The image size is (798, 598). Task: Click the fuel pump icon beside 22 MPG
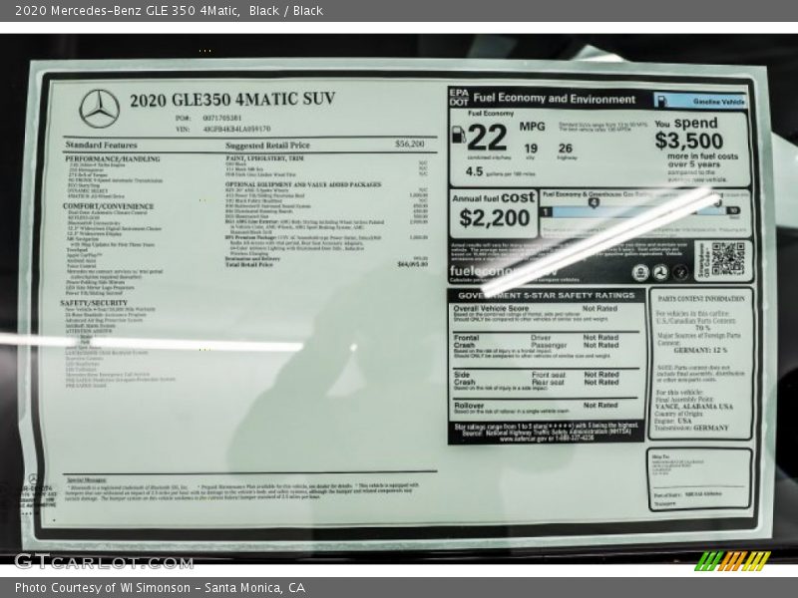coord(458,136)
